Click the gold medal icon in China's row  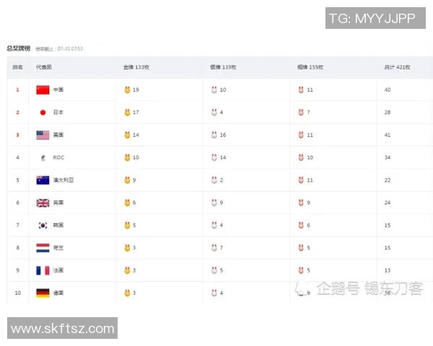[127, 89]
